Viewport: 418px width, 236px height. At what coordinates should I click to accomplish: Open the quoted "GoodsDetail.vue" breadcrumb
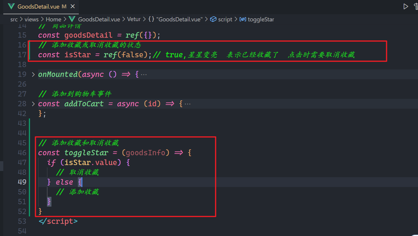coord(179,19)
